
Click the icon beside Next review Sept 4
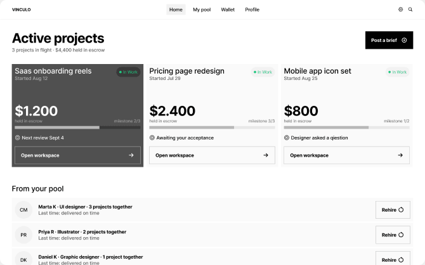(x=17, y=138)
